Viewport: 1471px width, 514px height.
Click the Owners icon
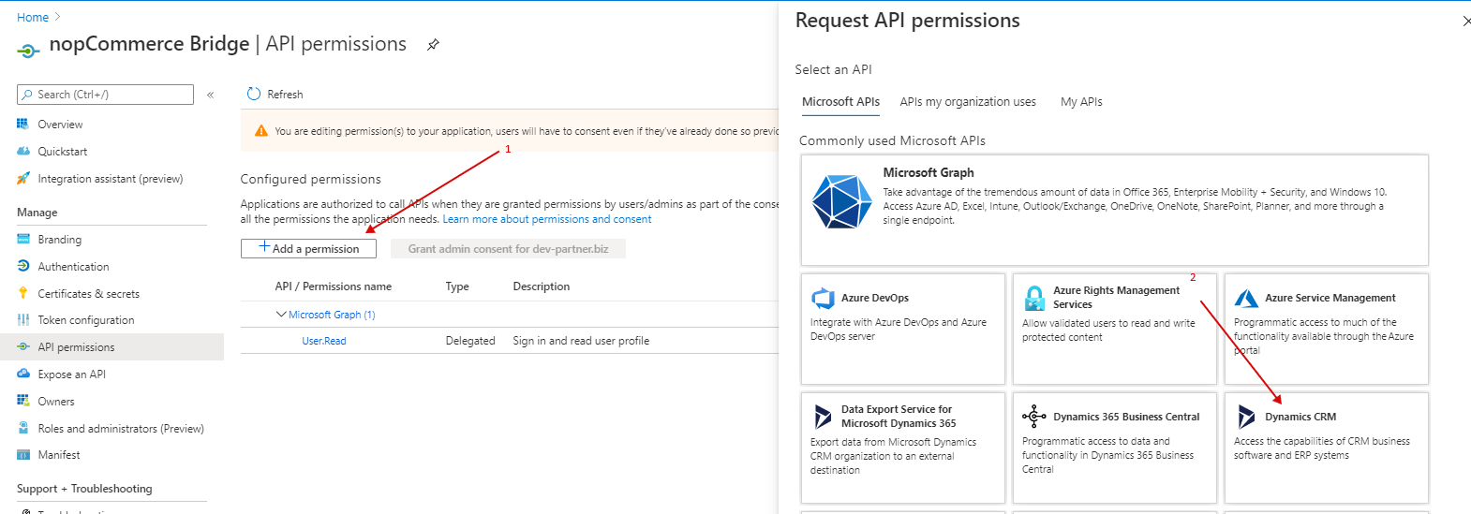23,401
